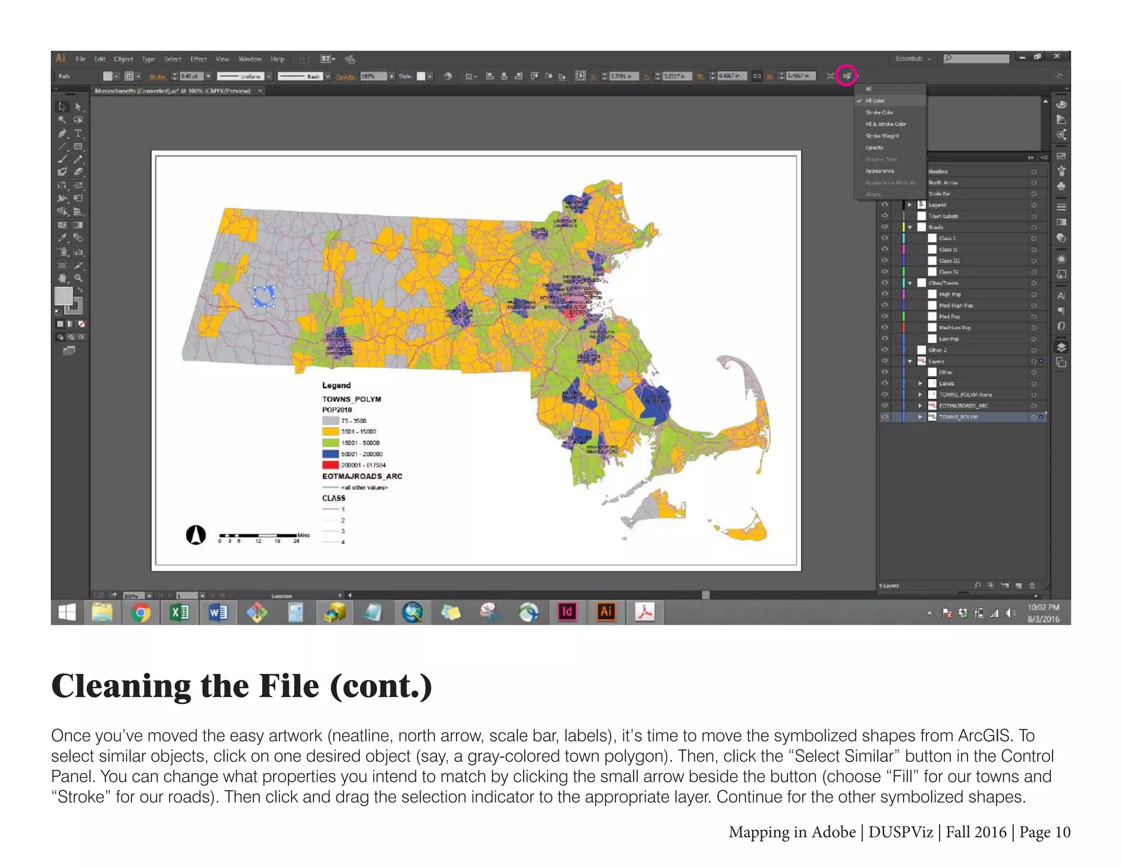Image resolution: width=1122 pixels, height=867 pixels.
Task: Click the Horizontal Align Left icon
Action: coord(490,76)
